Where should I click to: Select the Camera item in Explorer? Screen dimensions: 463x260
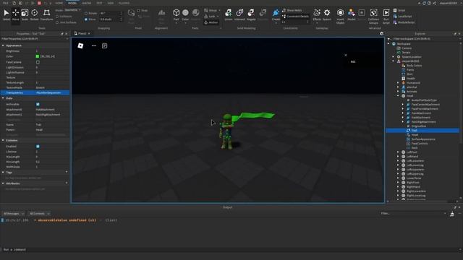(407, 48)
